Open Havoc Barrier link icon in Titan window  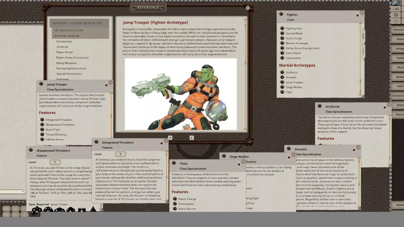(x=175, y=209)
